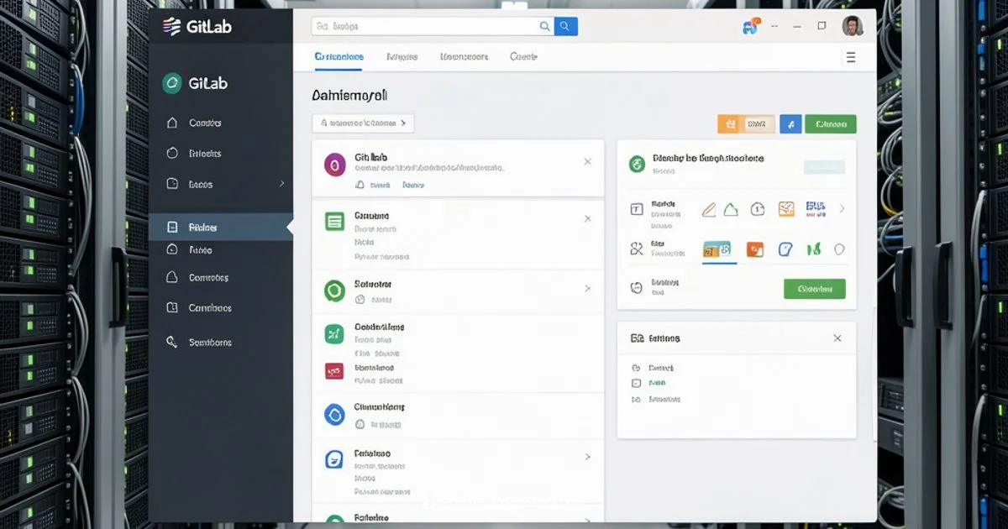
Task: Open the home icon in sidebar
Action: [172, 123]
